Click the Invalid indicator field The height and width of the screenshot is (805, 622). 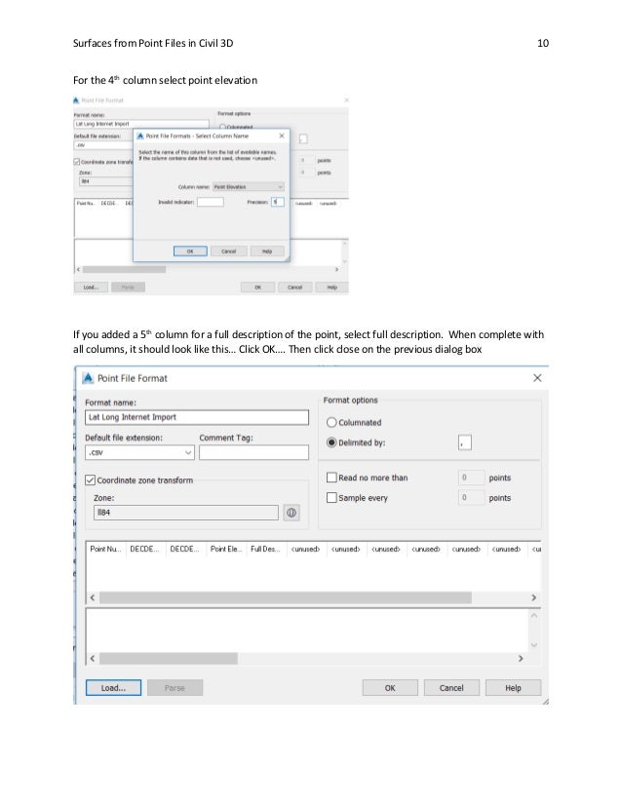click(211, 202)
